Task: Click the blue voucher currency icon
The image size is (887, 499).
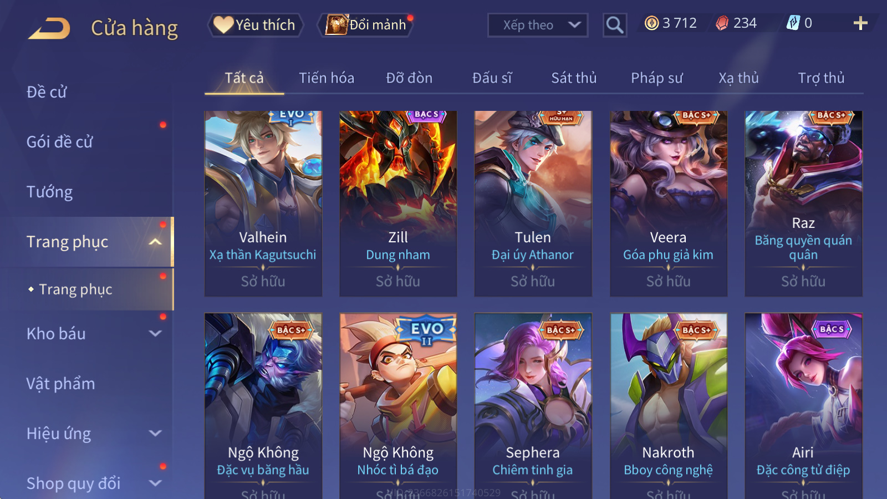Action: (793, 23)
